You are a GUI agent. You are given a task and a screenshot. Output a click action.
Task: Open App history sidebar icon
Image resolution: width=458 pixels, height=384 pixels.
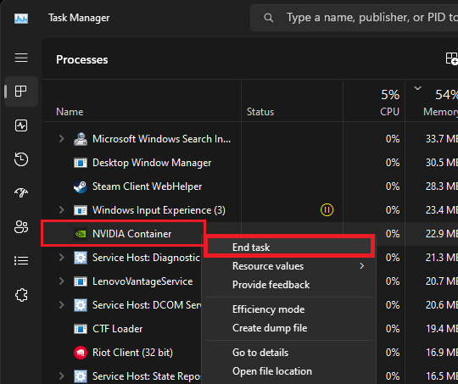pos(21,159)
